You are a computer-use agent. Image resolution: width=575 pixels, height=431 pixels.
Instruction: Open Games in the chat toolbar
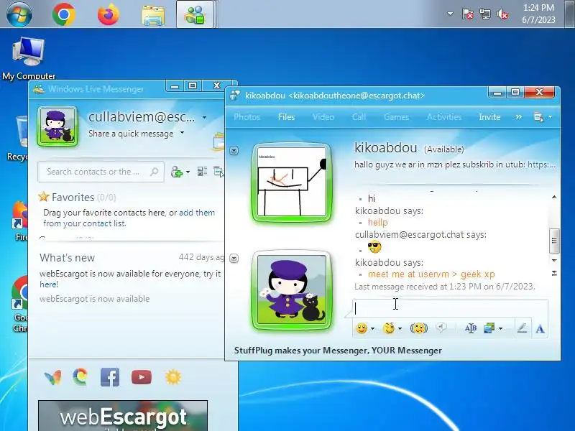click(x=396, y=117)
